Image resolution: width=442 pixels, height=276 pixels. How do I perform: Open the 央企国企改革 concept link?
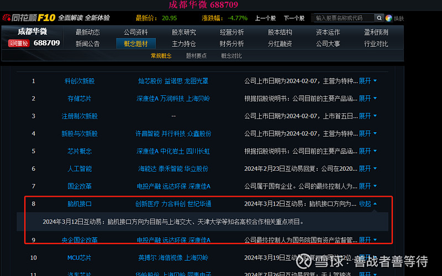coord(80,240)
